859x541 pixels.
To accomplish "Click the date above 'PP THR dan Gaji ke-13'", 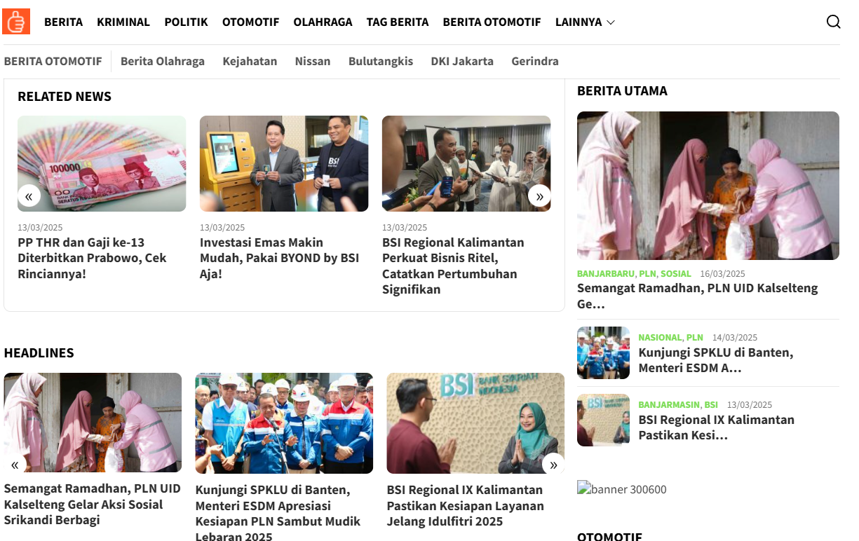I will coord(40,227).
